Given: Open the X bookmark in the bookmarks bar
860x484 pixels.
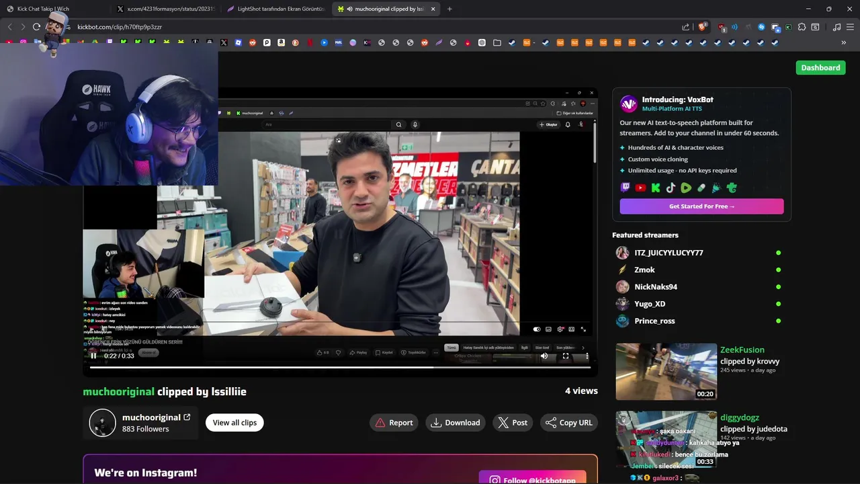Looking at the screenshot, I should pos(224,42).
